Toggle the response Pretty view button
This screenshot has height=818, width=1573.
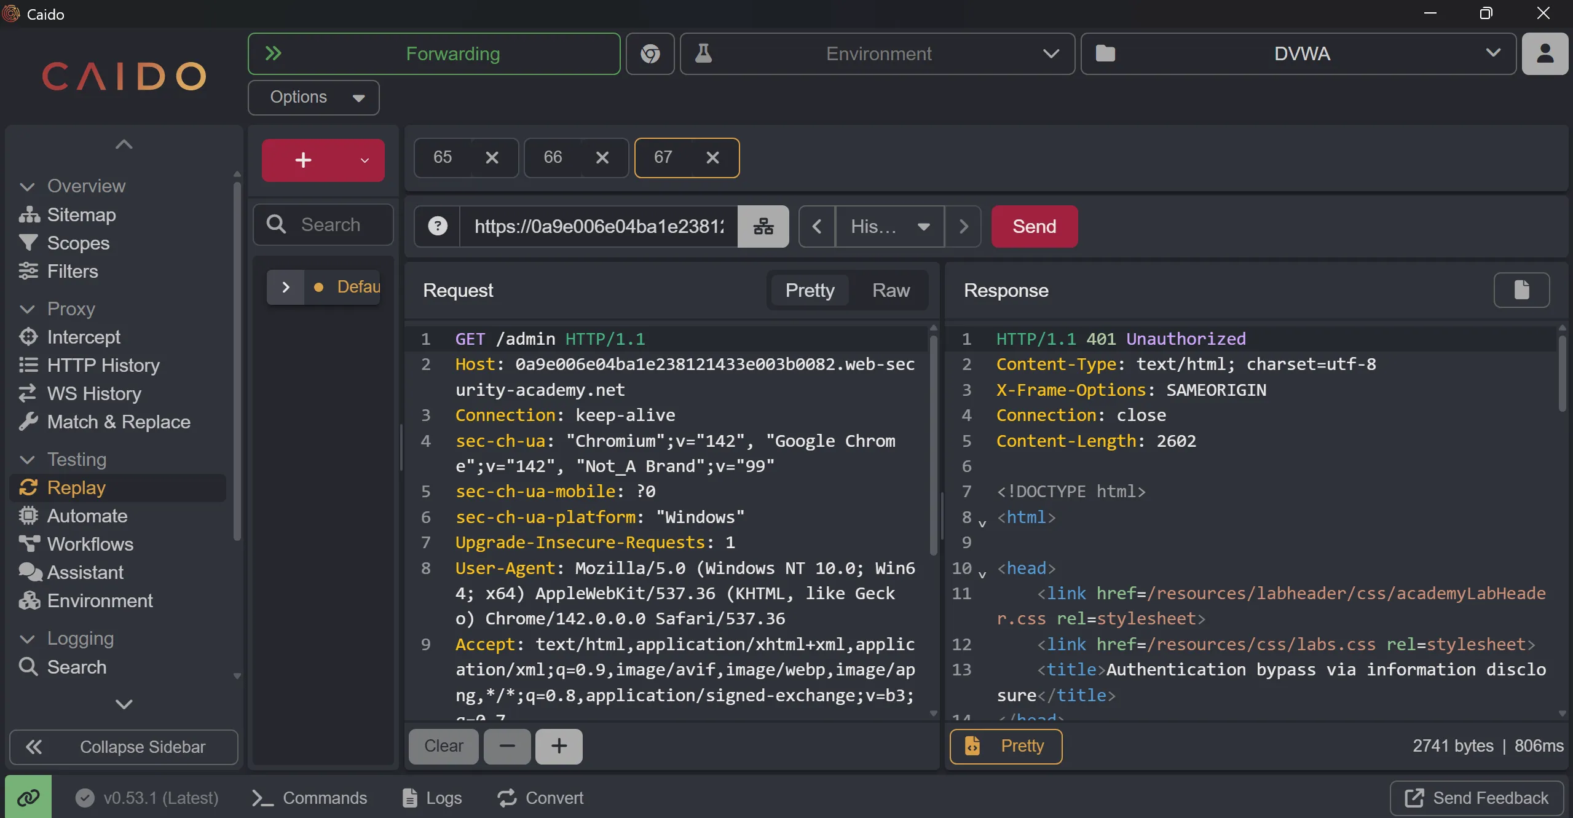(x=1006, y=746)
